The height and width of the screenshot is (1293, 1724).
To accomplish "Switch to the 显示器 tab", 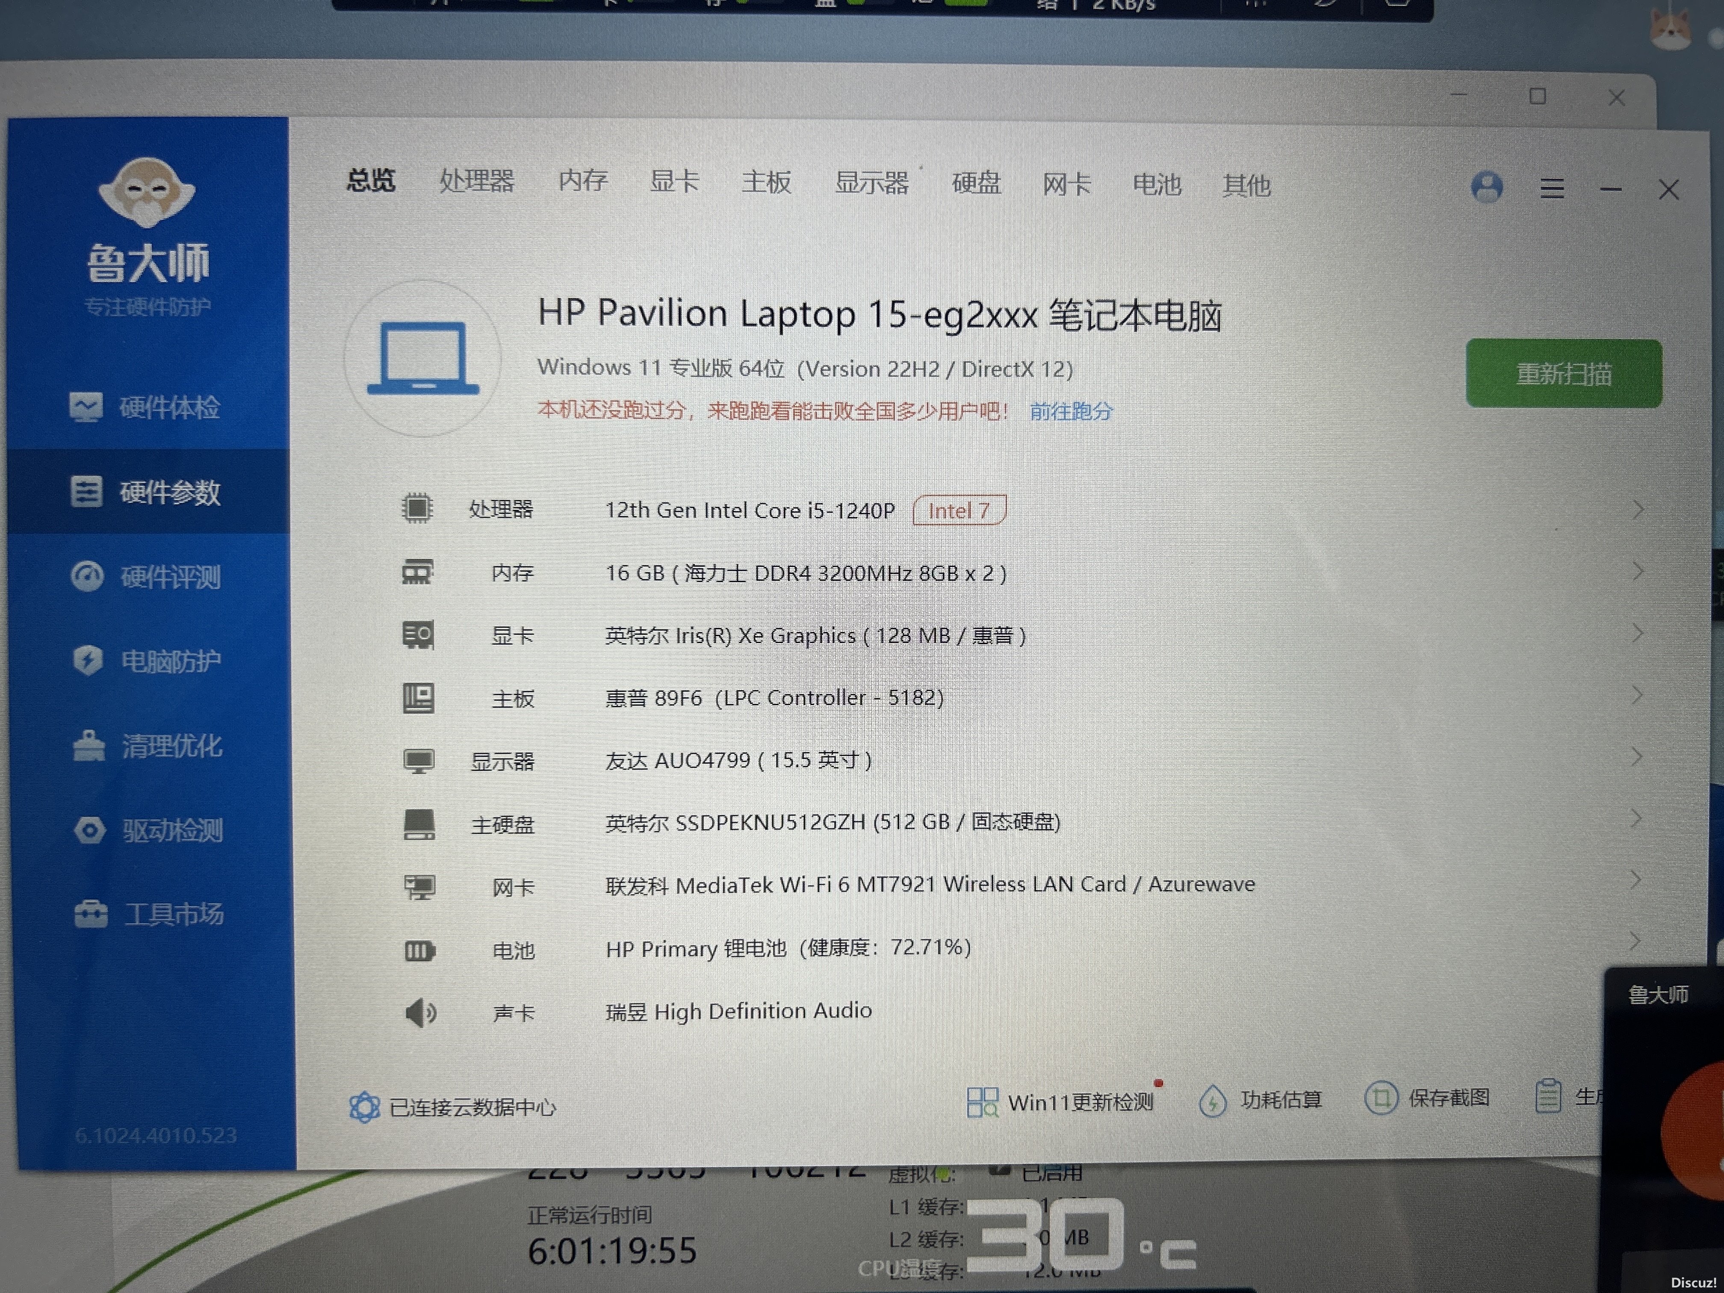I will (x=871, y=183).
